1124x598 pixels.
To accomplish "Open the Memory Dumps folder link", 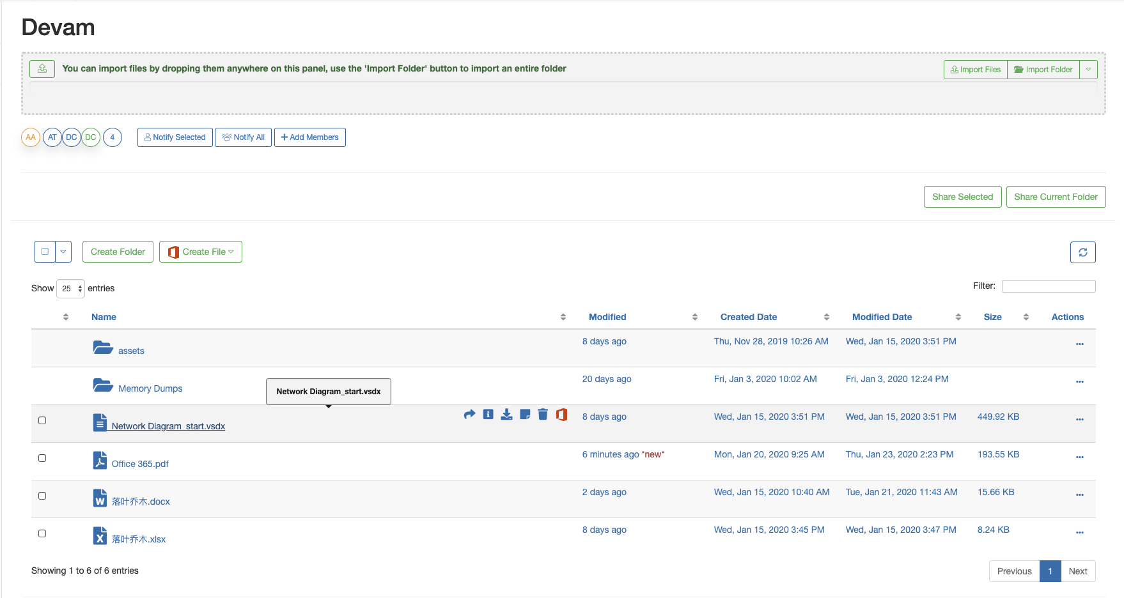I will pyautogui.click(x=150, y=388).
